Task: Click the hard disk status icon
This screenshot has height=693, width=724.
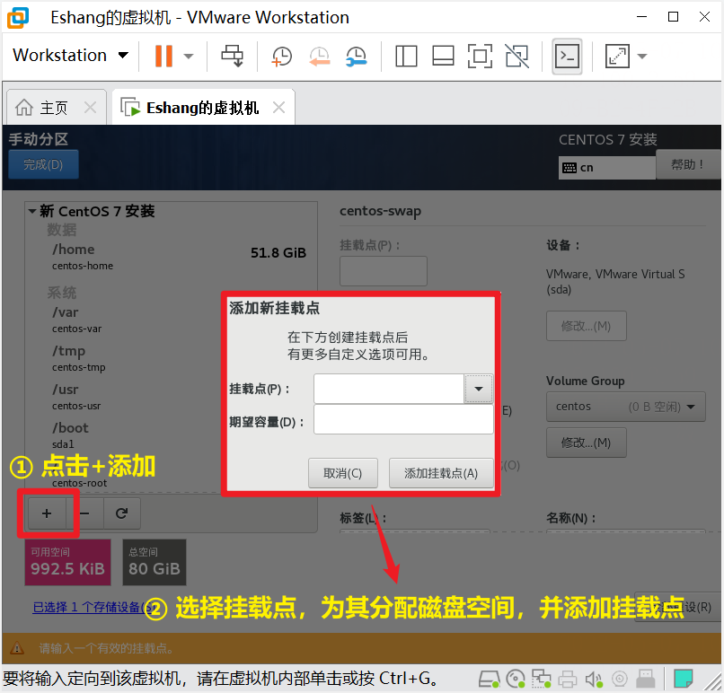Action: pyautogui.click(x=489, y=679)
